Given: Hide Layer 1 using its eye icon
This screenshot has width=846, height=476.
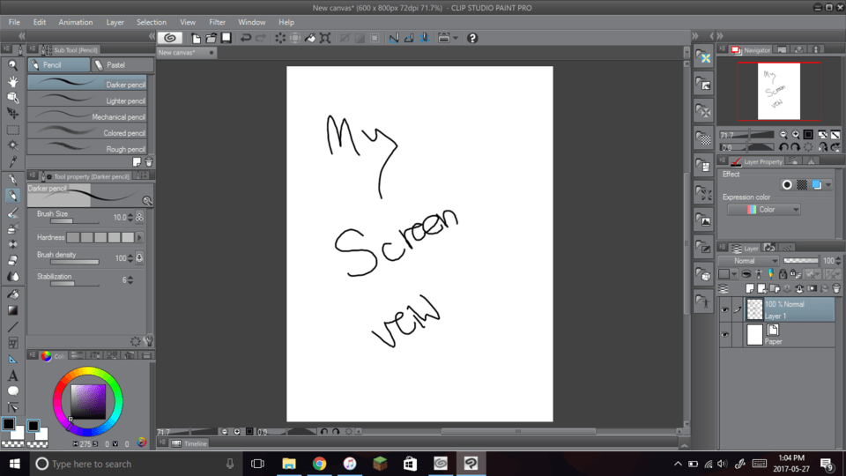Looking at the screenshot, I should [x=724, y=309].
